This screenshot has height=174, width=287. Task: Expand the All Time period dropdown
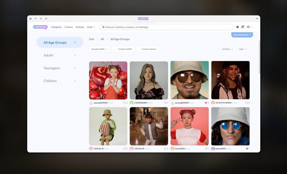tap(228, 49)
